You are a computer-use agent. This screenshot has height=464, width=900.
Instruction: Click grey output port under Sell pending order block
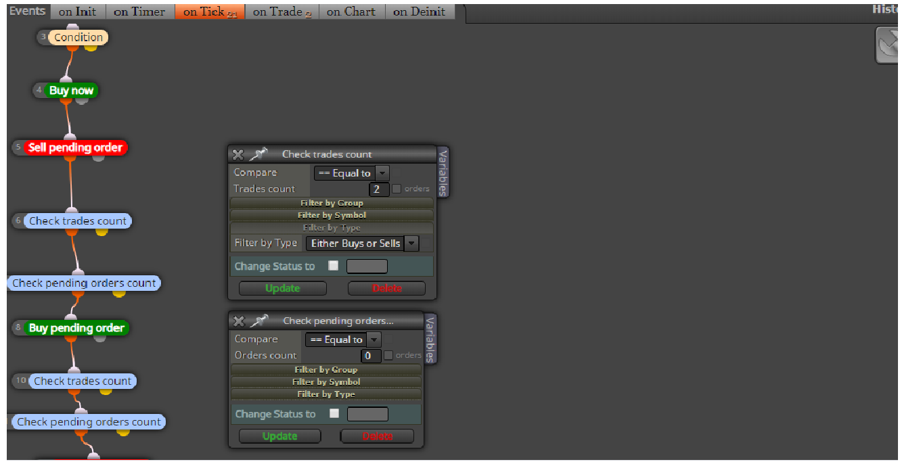[98, 158]
